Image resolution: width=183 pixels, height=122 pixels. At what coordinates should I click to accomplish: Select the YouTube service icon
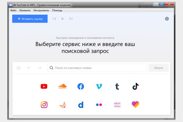coord(44,86)
